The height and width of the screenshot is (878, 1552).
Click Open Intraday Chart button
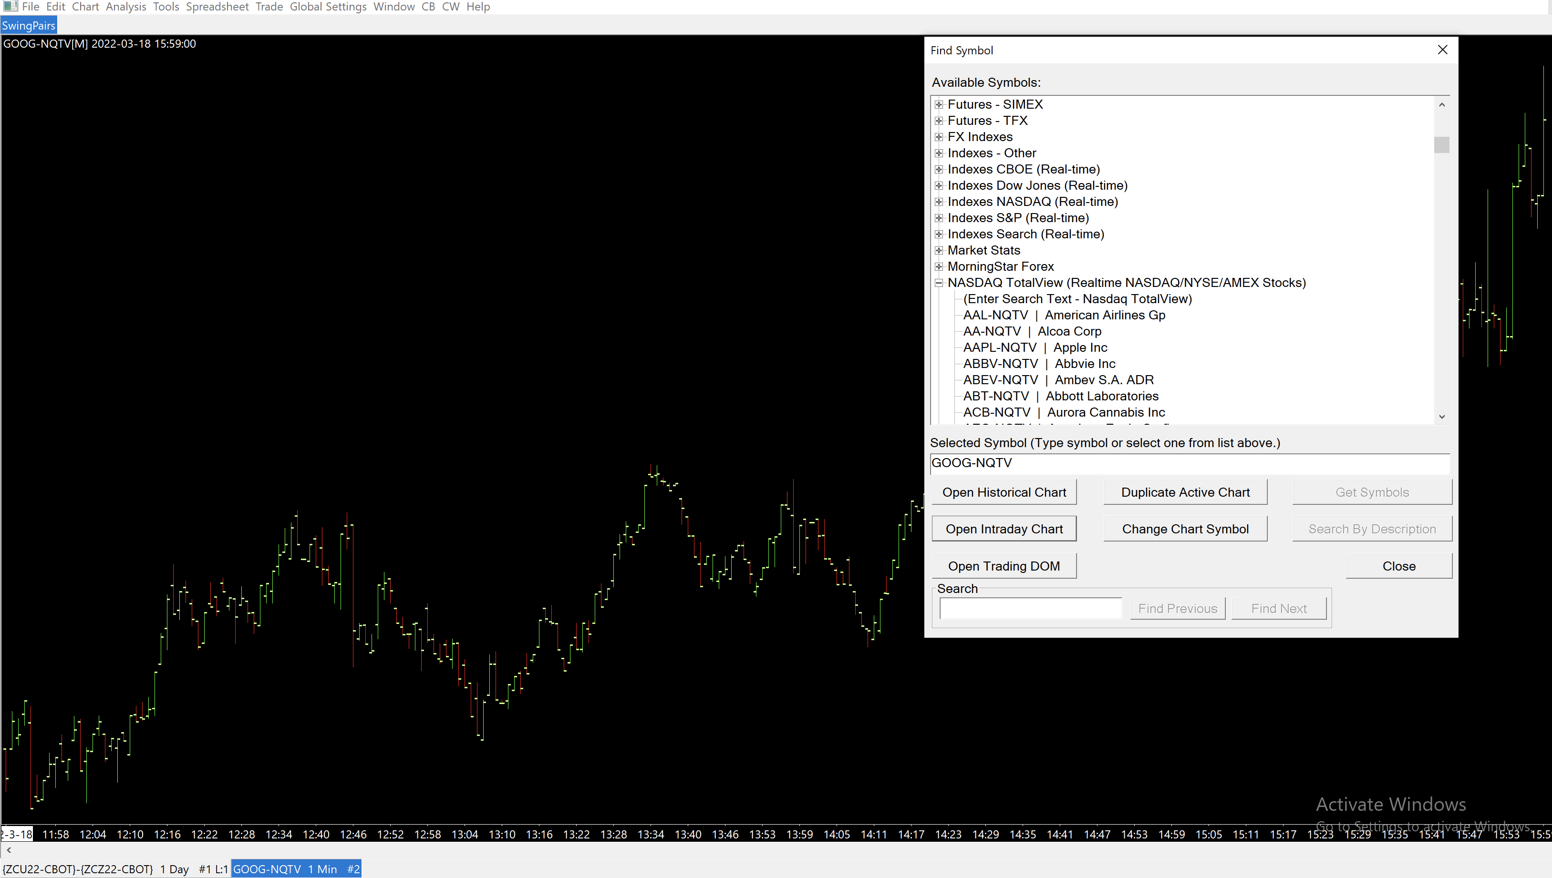(1004, 529)
